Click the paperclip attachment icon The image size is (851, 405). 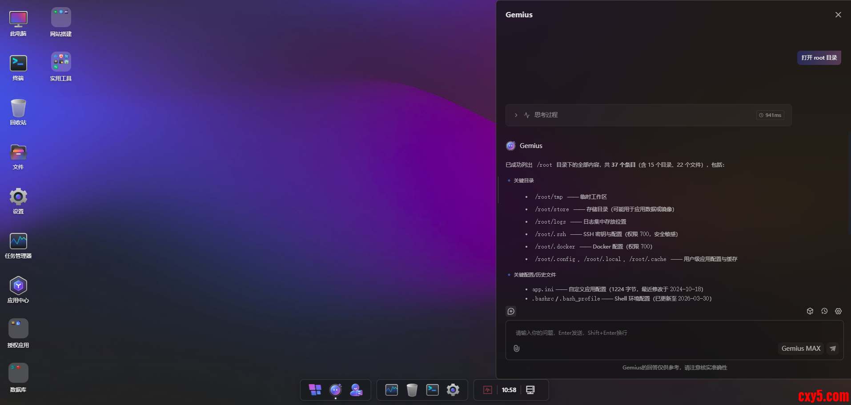[x=516, y=349]
